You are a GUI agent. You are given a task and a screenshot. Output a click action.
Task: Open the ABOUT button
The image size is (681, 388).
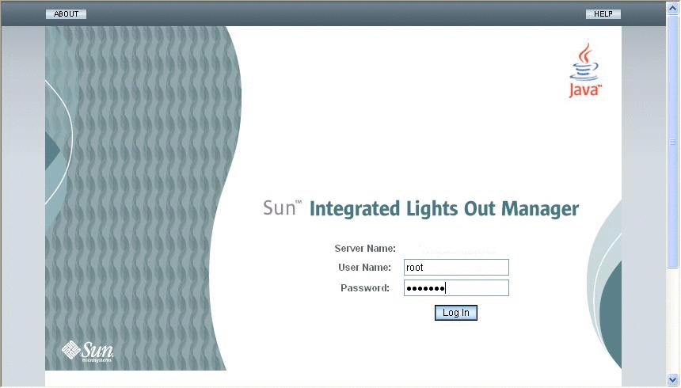66,14
